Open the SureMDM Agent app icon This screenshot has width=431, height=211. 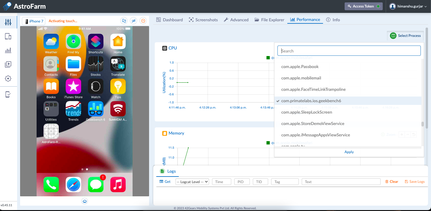(x=118, y=109)
